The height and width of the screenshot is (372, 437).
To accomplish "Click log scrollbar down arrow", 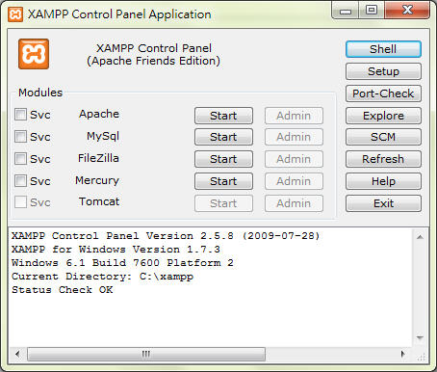I will (420, 337).
